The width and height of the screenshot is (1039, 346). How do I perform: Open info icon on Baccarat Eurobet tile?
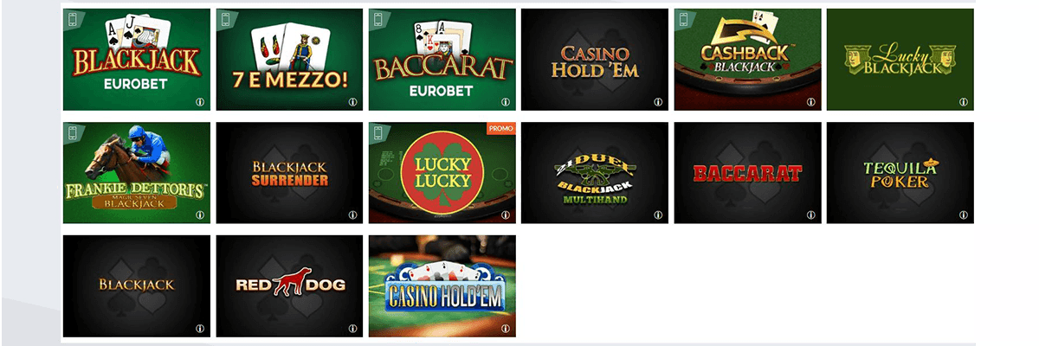pyautogui.click(x=506, y=101)
